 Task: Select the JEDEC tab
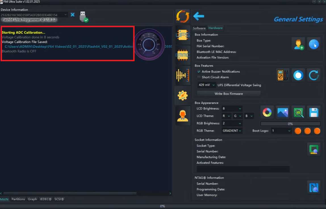pos(45,199)
